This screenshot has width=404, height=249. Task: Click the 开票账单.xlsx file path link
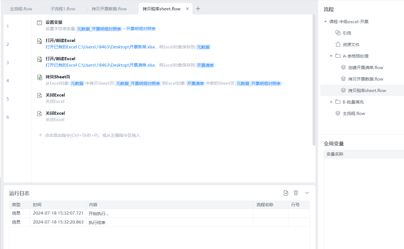(x=100, y=47)
